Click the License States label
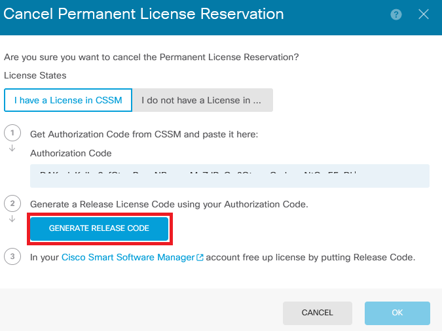442x331 pixels. (35, 75)
